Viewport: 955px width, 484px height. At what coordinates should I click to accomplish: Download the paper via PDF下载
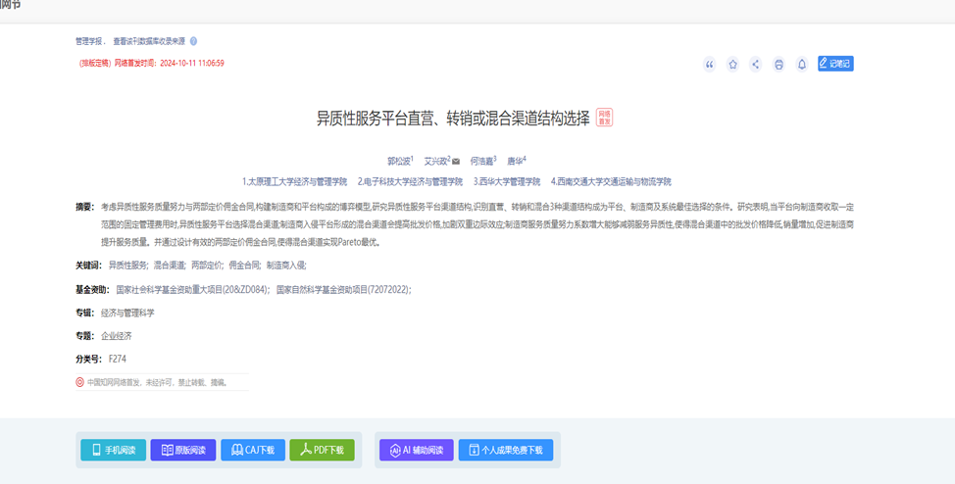(x=323, y=450)
